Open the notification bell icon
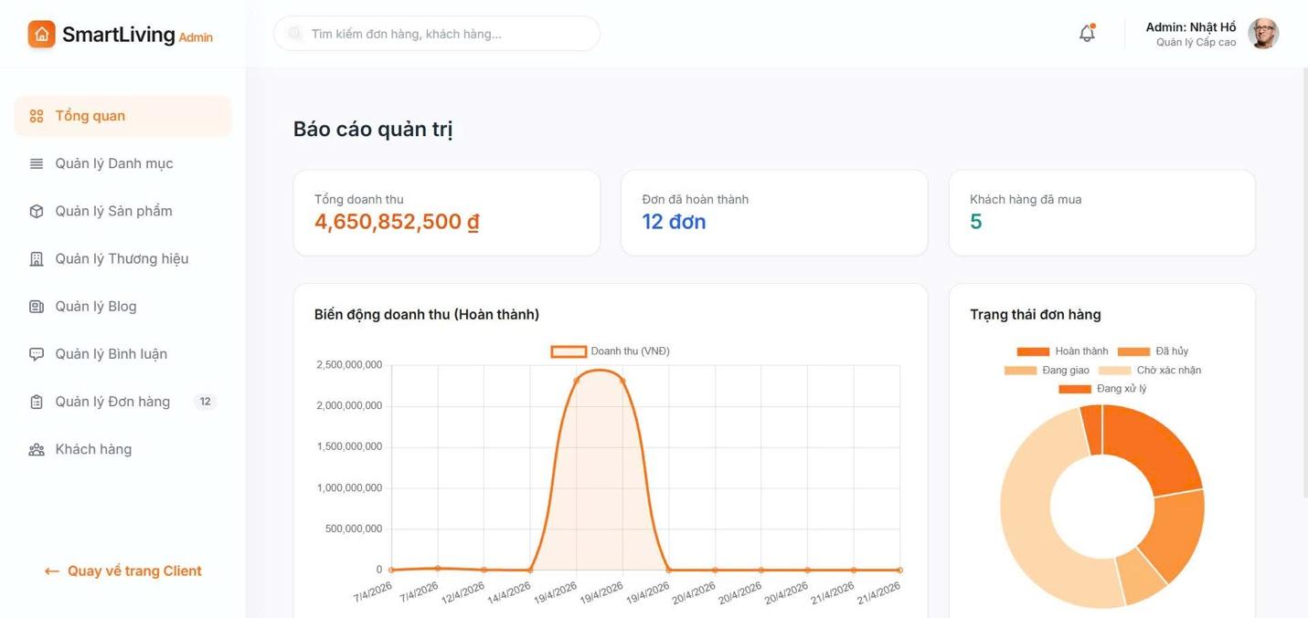Screen dimensions: 1308x618 click(x=1087, y=34)
